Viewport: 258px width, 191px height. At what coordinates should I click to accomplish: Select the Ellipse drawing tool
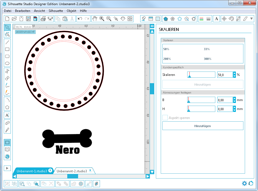click(x=7, y=64)
